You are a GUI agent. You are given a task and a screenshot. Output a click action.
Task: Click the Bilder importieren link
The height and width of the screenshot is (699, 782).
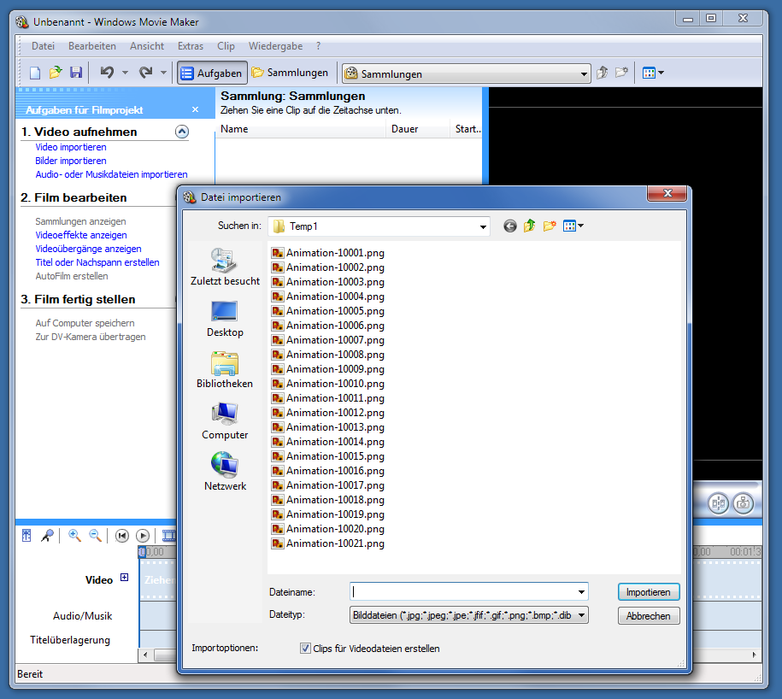point(71,161)
